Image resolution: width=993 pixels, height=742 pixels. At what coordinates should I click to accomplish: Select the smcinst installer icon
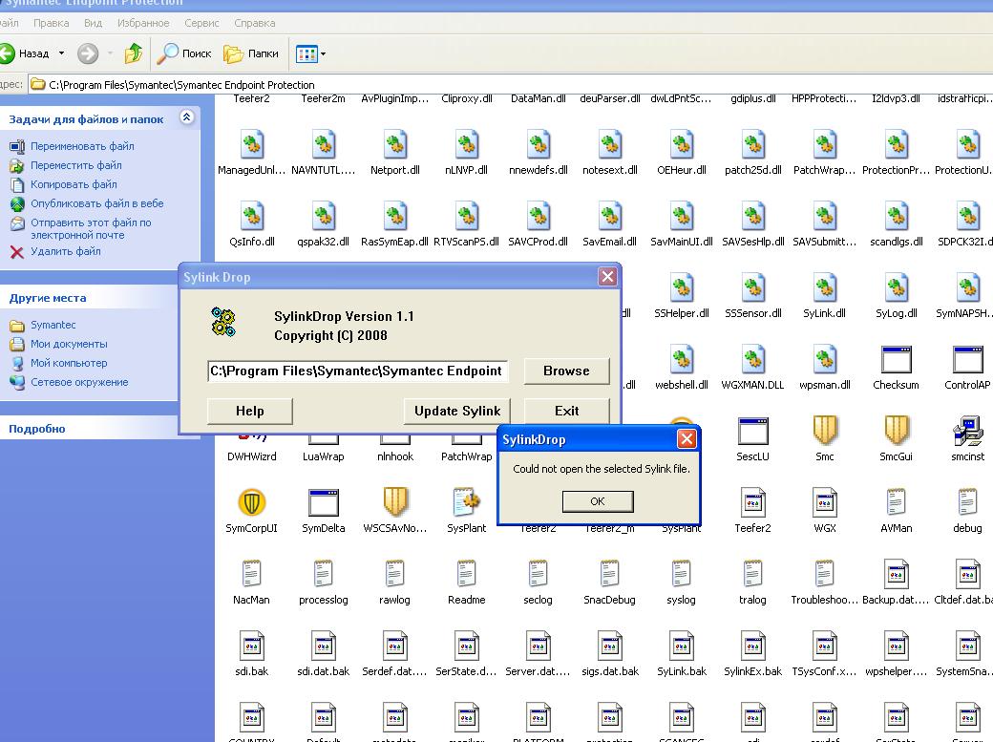pyautogui.click(x=967, y=432)
